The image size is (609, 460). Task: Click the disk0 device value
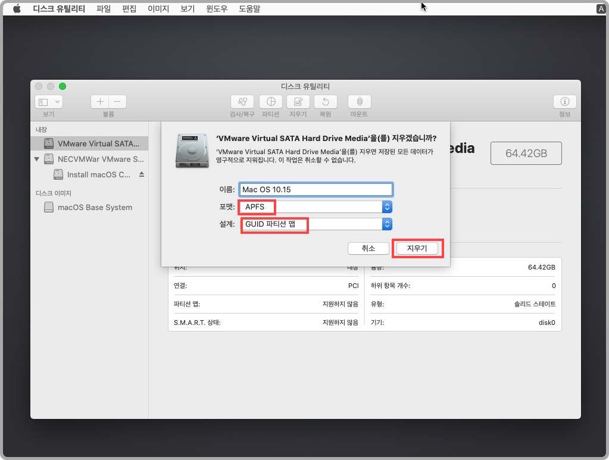547,323
